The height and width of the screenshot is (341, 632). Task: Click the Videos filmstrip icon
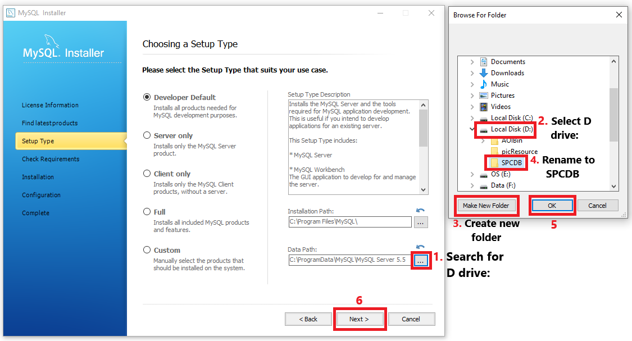pyautogui.click(x=484, y=107)
